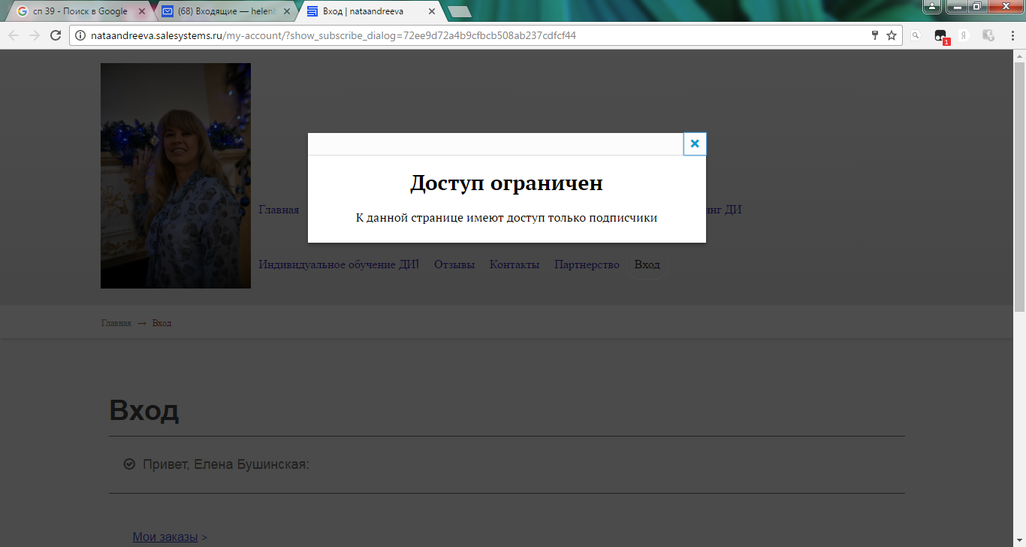Switch to the 'сп 39 - Поиск в Google' tab
Image resolution: width=1026 pixels, height=547 pixels.
click(80, 11)
